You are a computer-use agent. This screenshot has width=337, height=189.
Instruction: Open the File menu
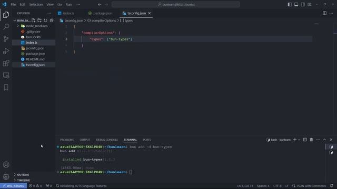coord(13,5)
